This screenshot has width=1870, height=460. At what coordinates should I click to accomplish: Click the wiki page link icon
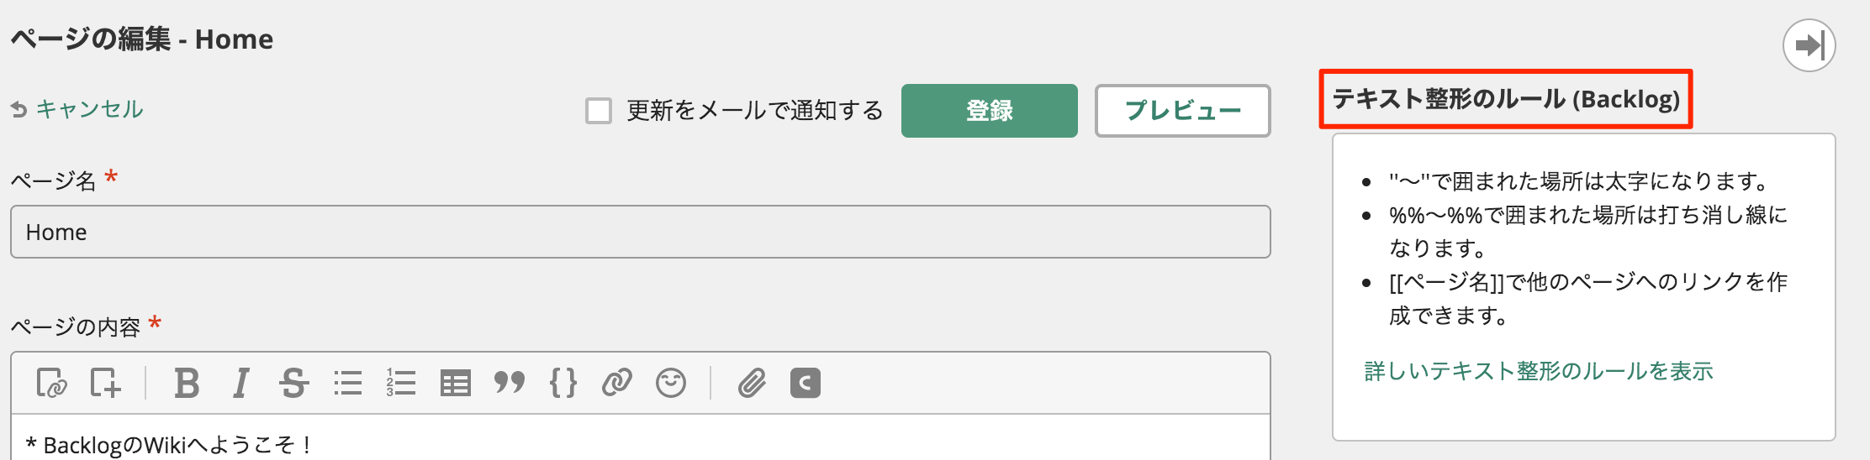[51, 384]
